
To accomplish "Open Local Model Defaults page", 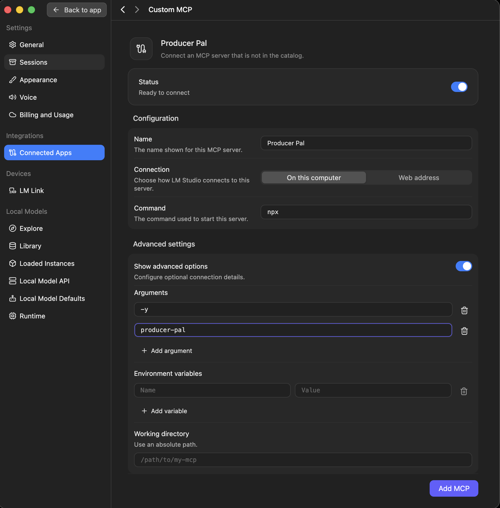I will point(54,299).
